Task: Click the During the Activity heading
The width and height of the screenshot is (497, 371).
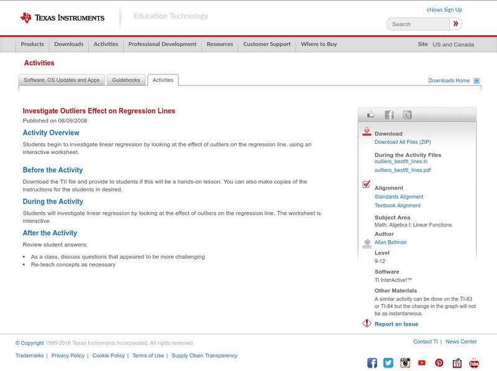Action: click(53, 202)
